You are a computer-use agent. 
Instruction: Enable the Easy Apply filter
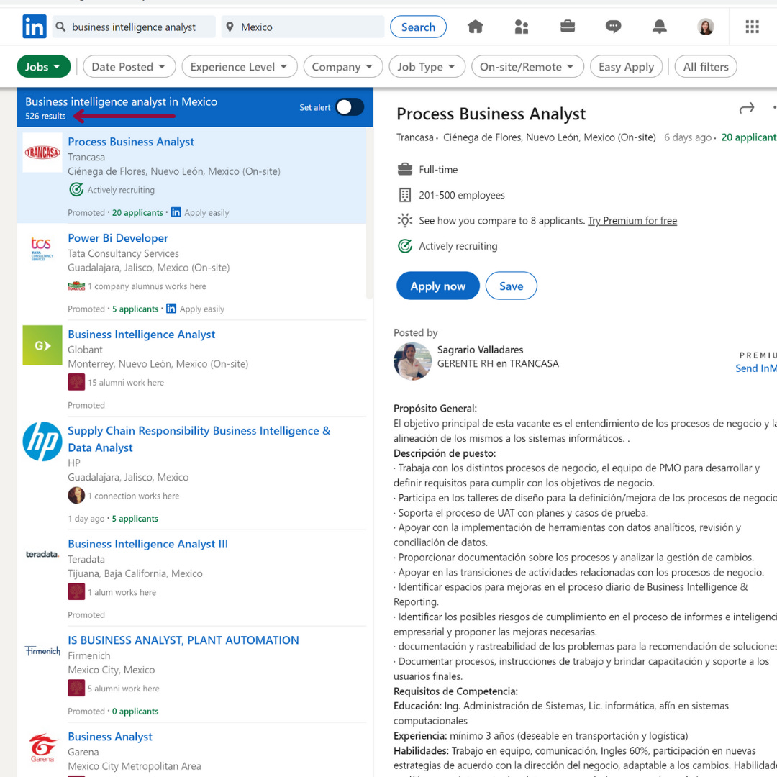(626, 66)
